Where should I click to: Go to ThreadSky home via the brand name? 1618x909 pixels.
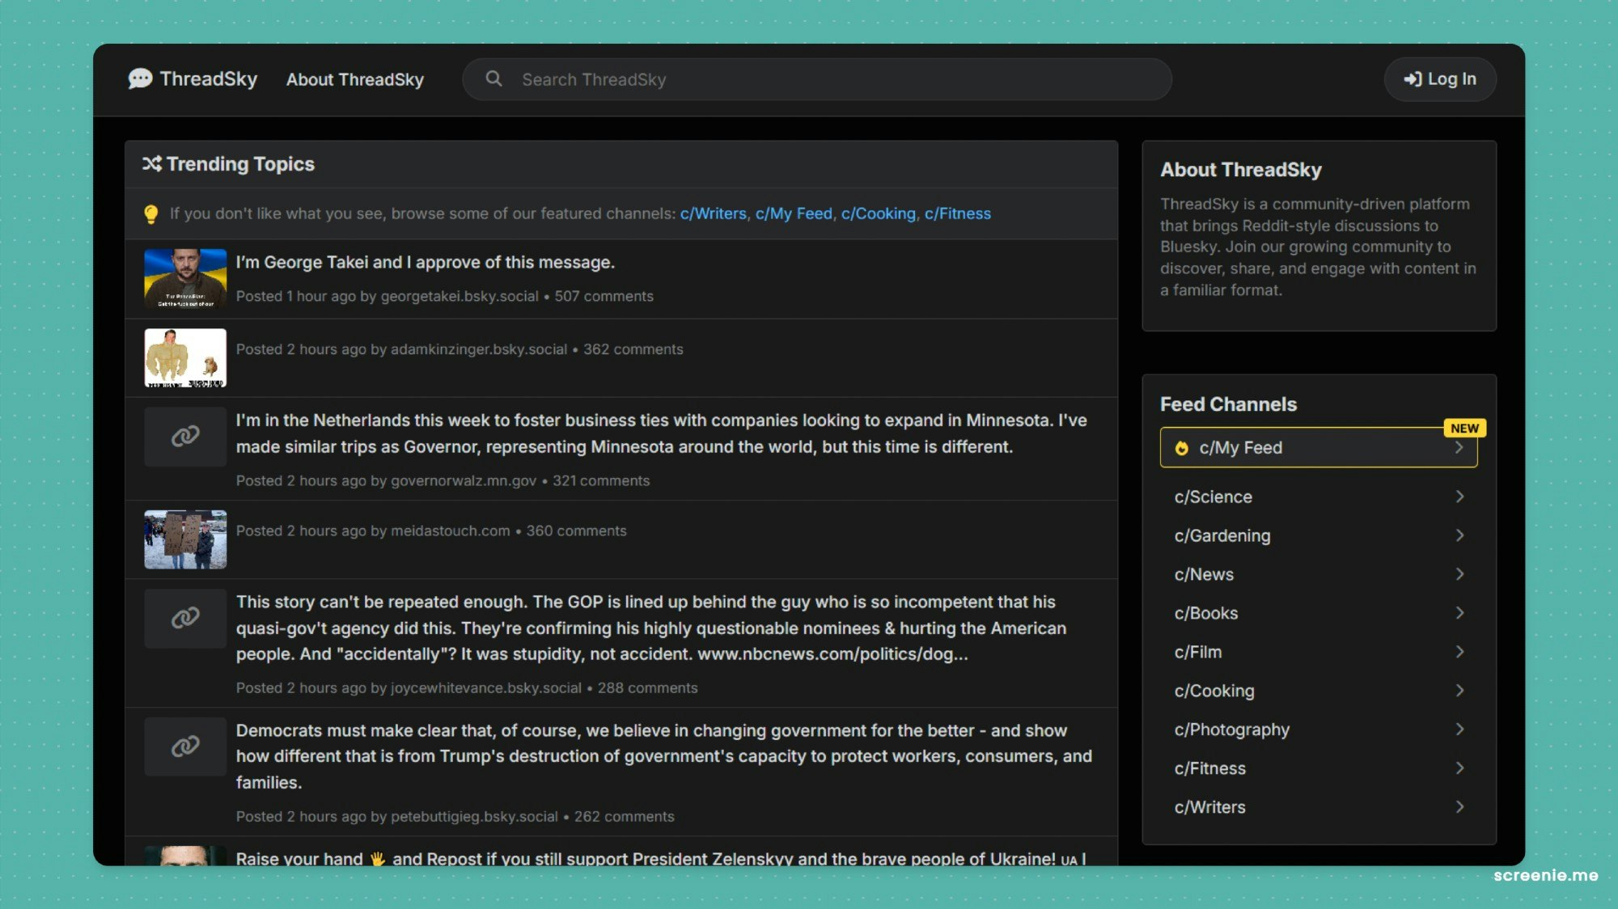208,78
